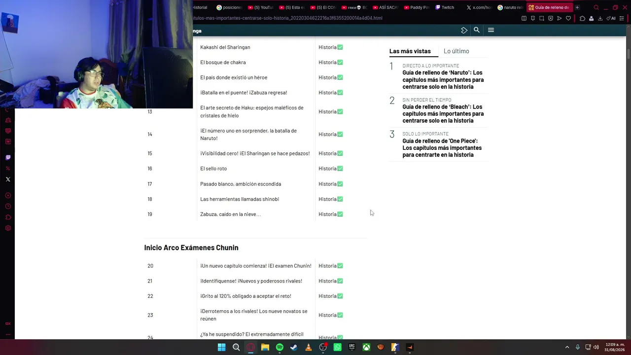This screenshot has width=631, height=355.
Task: Open Spotify from the taskbar
Action: pos(280,347)
